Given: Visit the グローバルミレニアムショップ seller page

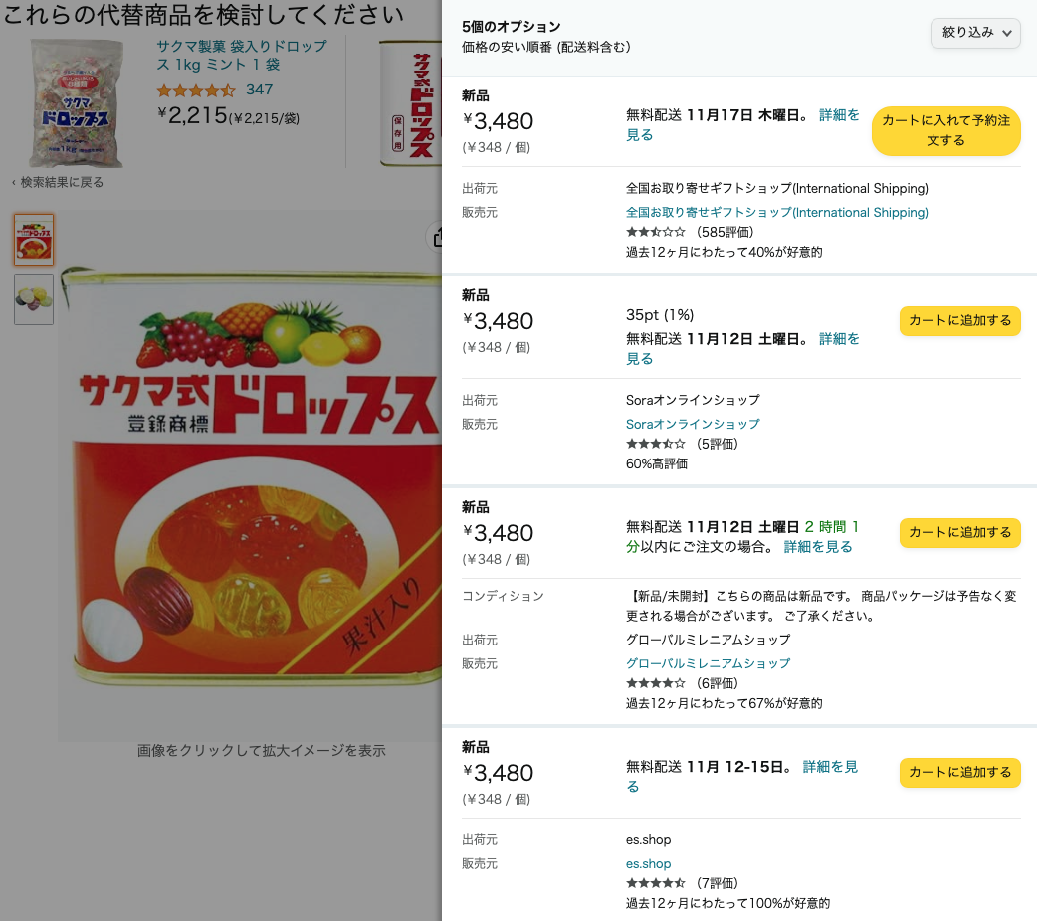Looking at the screenshot, I should pos(708,664).
